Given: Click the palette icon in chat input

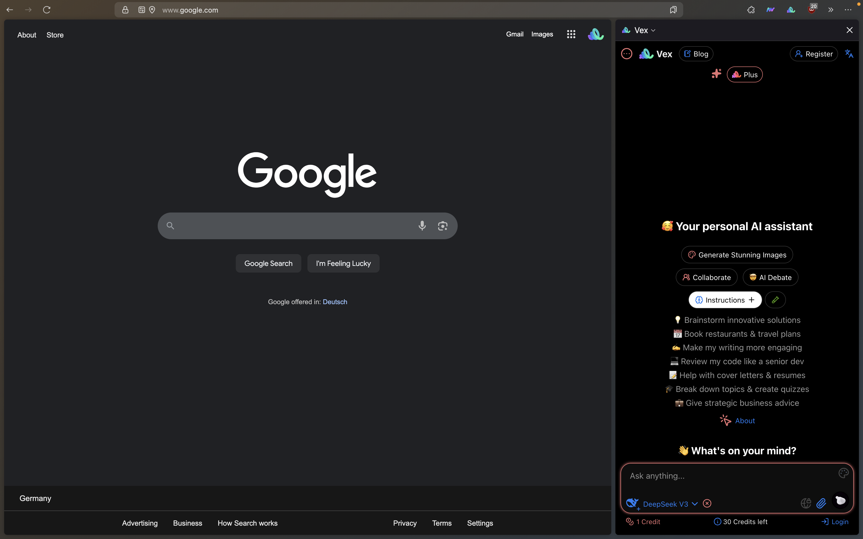Looking at the screenshot, I should tap(843, 473).
